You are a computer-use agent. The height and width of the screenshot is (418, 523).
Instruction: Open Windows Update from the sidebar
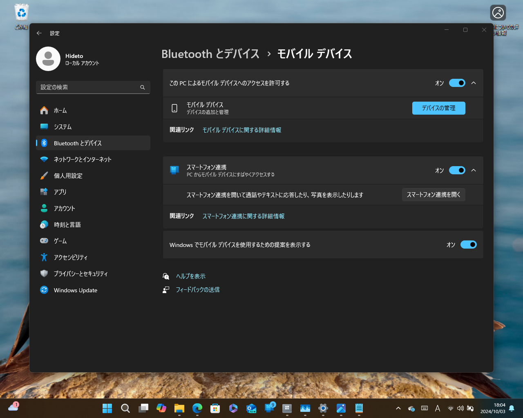(x=75, y=290)
